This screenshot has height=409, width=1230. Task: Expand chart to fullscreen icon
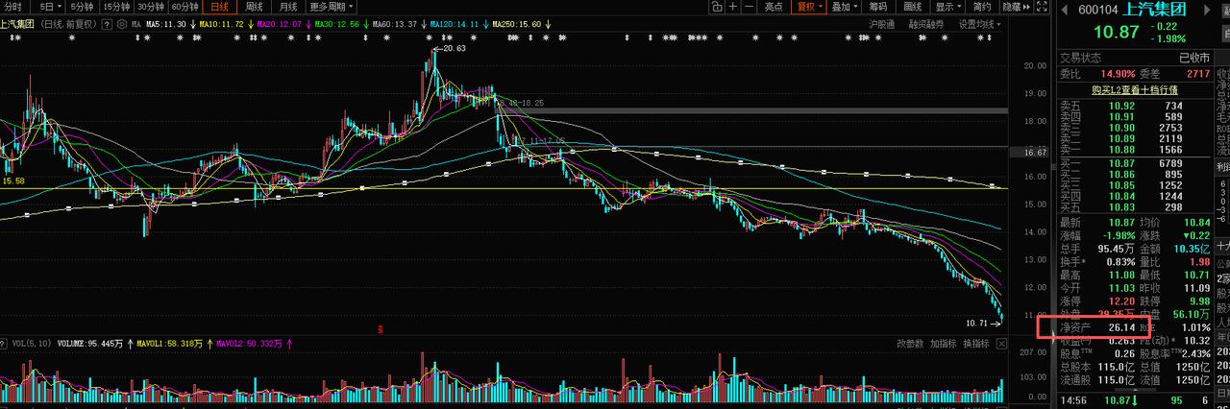(x=1044, y=7)
